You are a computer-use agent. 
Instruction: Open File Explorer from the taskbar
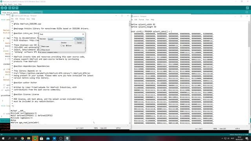(29, 138)
